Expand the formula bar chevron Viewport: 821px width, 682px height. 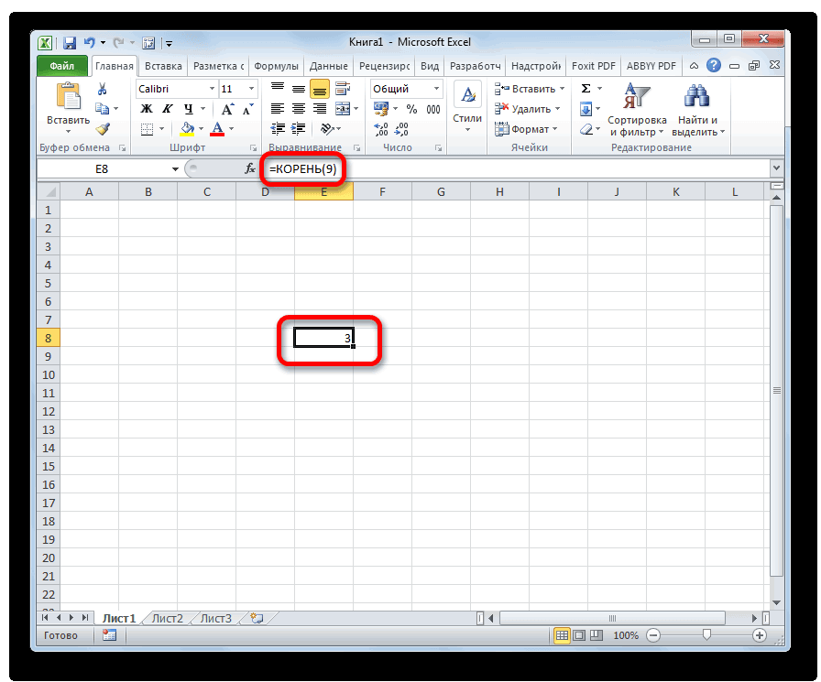coord(776,168)
